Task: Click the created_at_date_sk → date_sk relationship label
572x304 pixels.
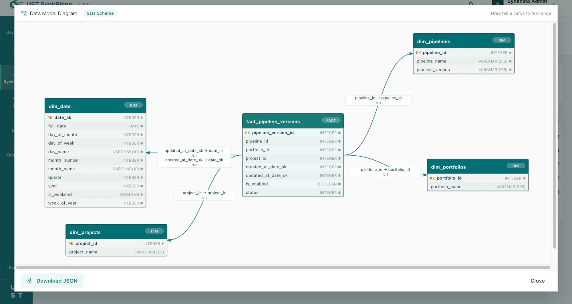Action: (x=194, y=162)
